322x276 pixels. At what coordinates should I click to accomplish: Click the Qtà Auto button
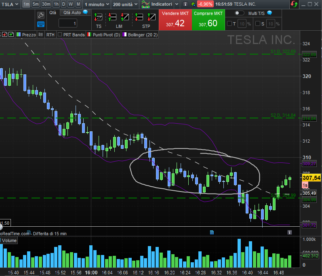pyautogui.click(x=72, y=13)
